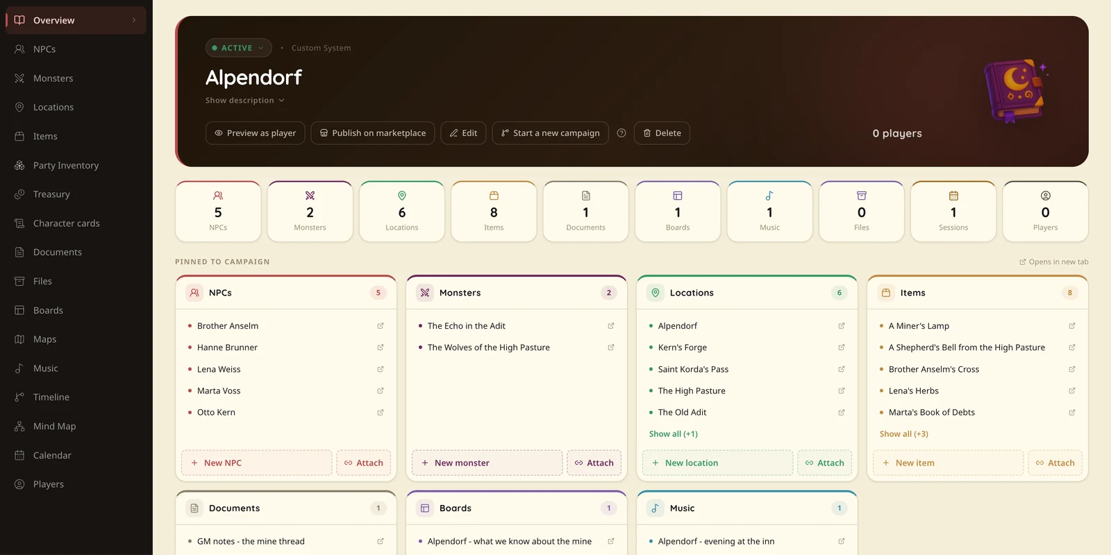Click the help question mark icon beside Start a new campaign
The width and height of the screenshot is (1111, 555).
[x=621, y=133]
